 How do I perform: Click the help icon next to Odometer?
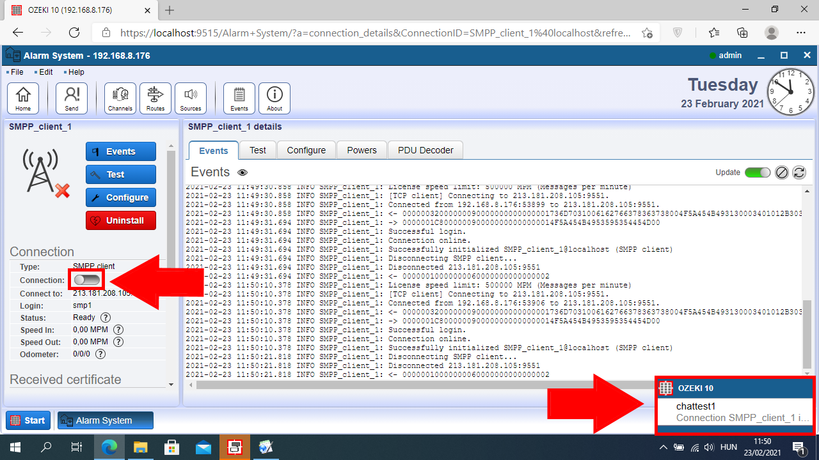(100, 354)
